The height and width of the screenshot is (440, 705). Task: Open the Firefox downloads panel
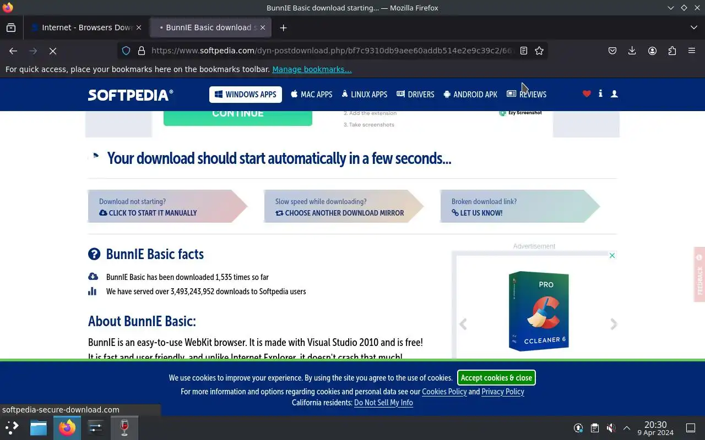pos(632,51)
